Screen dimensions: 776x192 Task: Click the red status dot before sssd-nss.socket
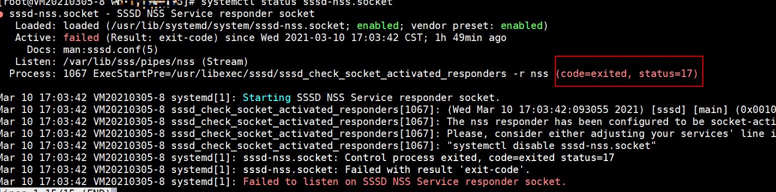click(x=2, y=14)
